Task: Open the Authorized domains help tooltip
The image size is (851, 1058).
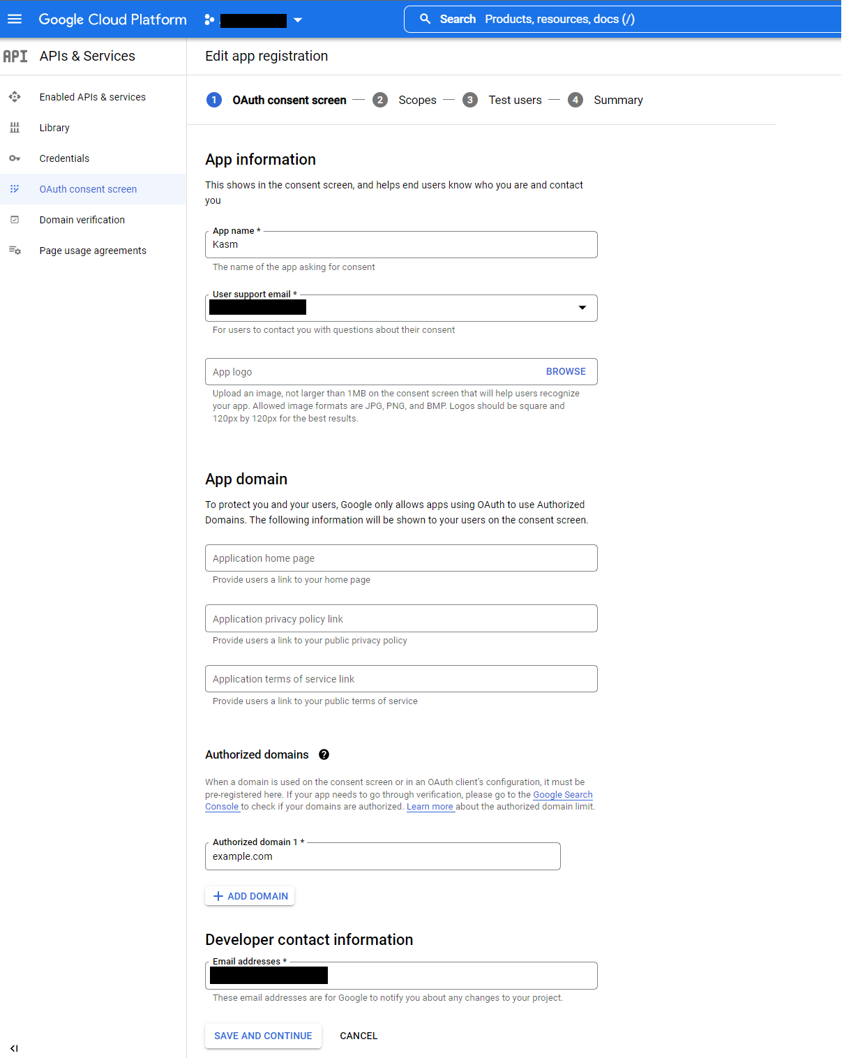Action: (x=324, y=754)
